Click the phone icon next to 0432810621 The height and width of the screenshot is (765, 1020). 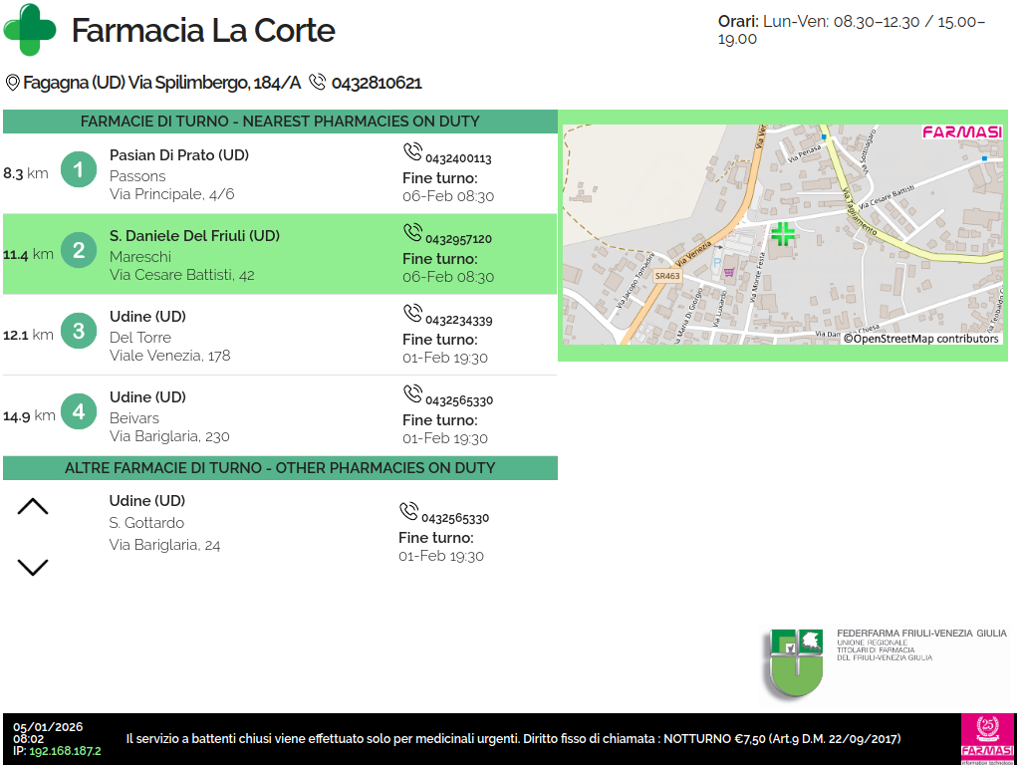[x=318, y=82]
